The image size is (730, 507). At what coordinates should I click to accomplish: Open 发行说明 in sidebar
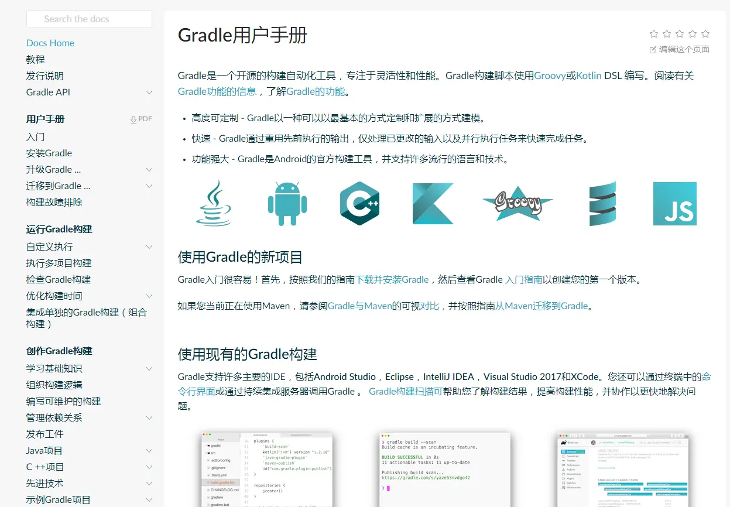coord(45,76)
